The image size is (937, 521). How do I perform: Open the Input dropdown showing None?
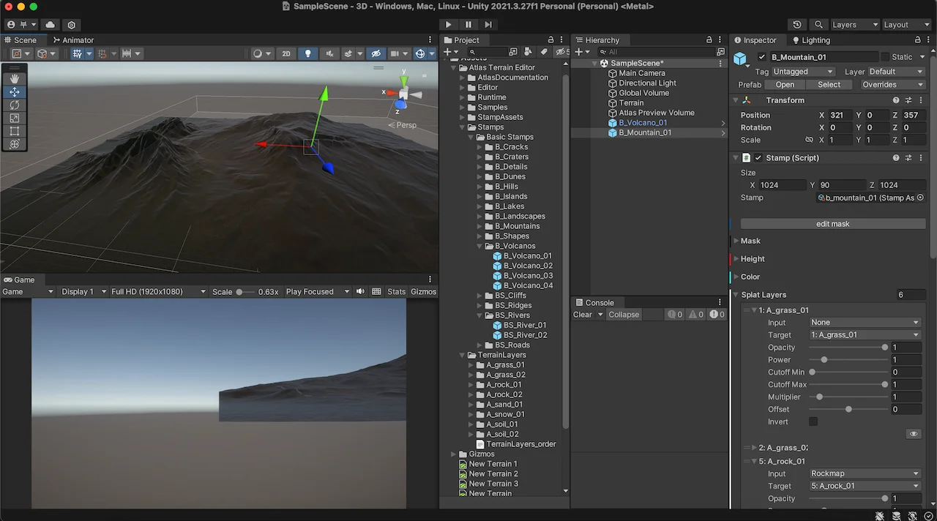865,323
